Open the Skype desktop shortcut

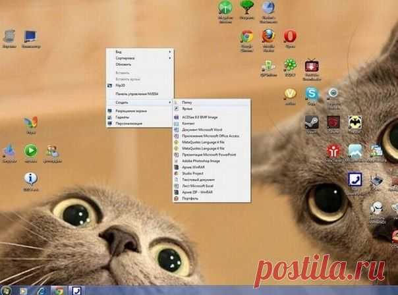(312, 94)
